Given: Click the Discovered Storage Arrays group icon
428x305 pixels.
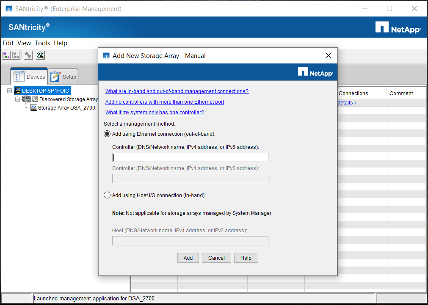Looking at the screenshot, I should point(27,99).
